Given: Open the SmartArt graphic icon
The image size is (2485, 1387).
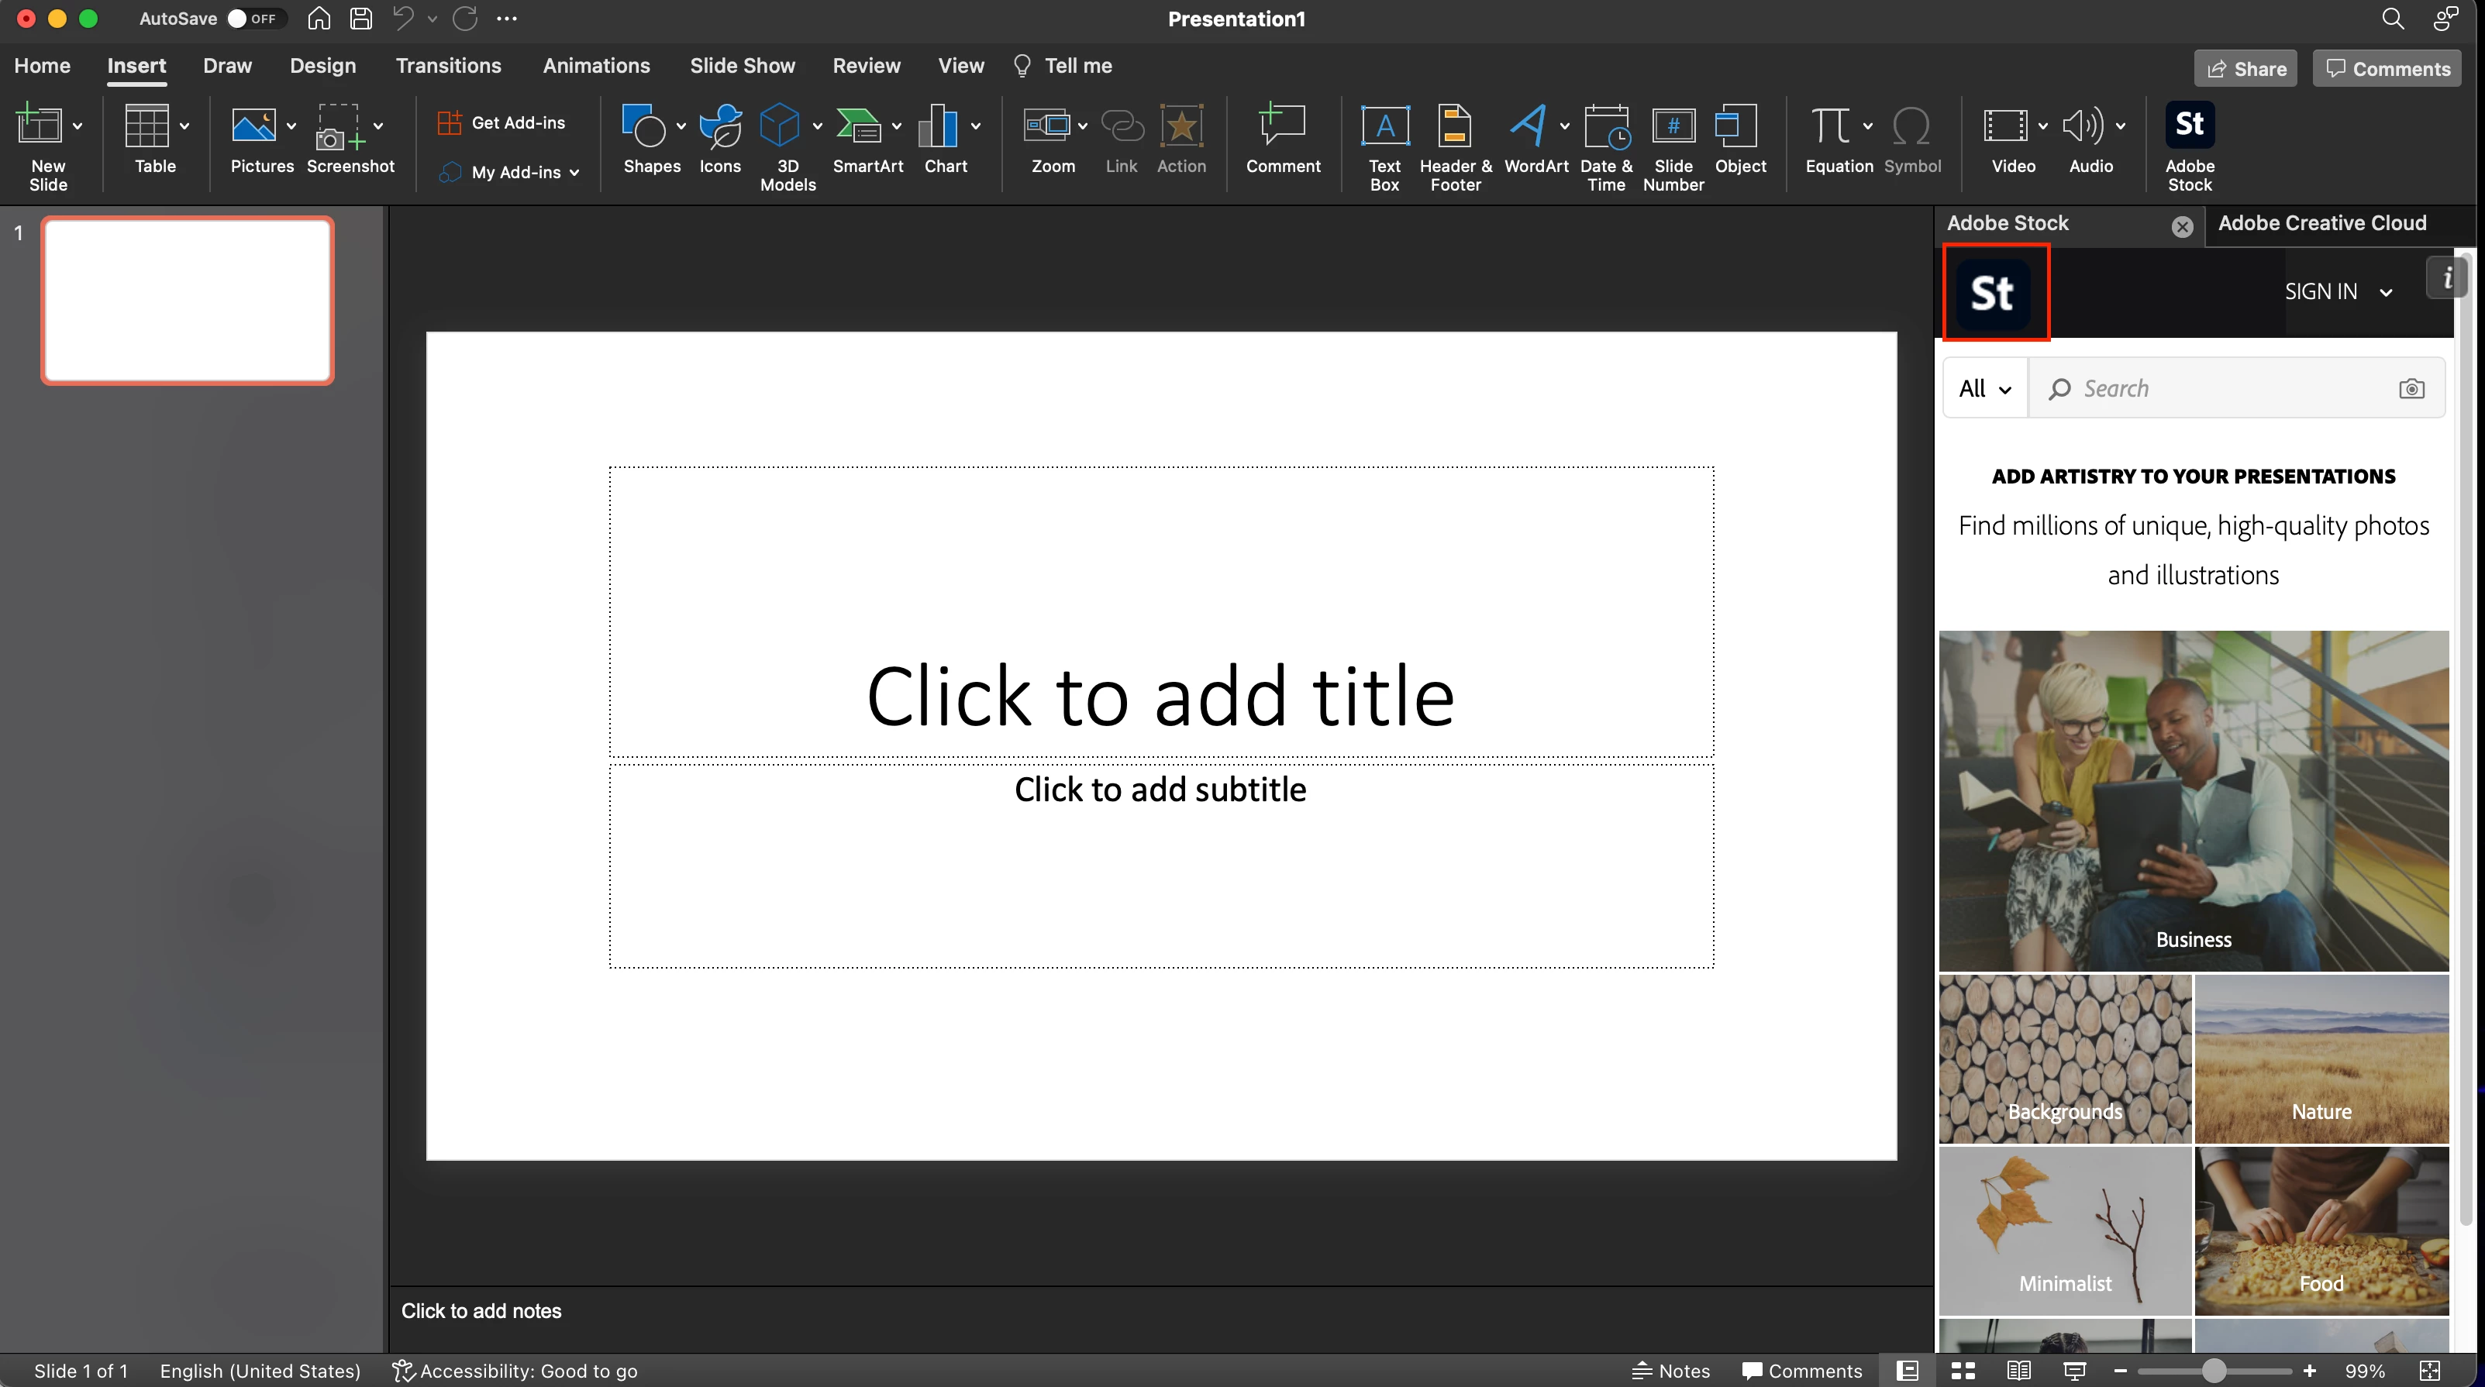Looking at the screenshot, I should (859, 126).
